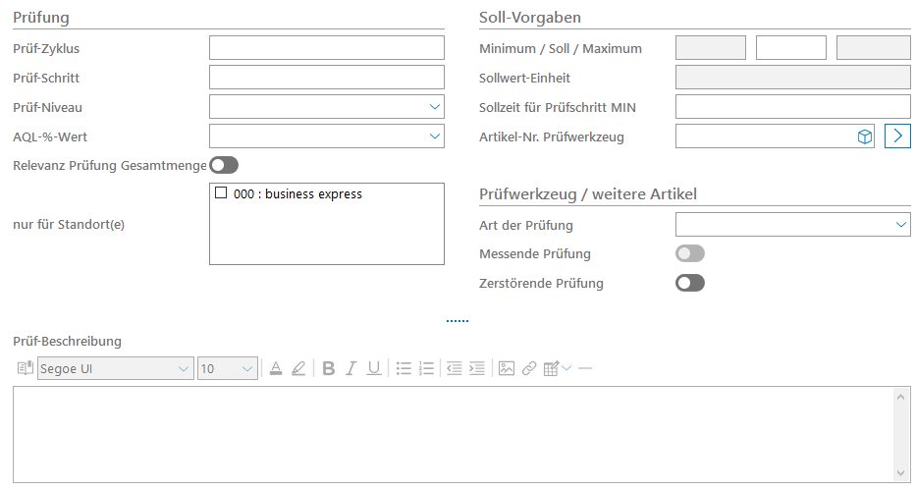Insert a bulleted list
This screenshot has height=489, width=916.
point(404,368)
